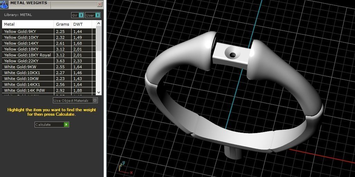Screen dimensions: 355x177
Task: Toggle the User library switch
Action: click(x=93, y=15)
